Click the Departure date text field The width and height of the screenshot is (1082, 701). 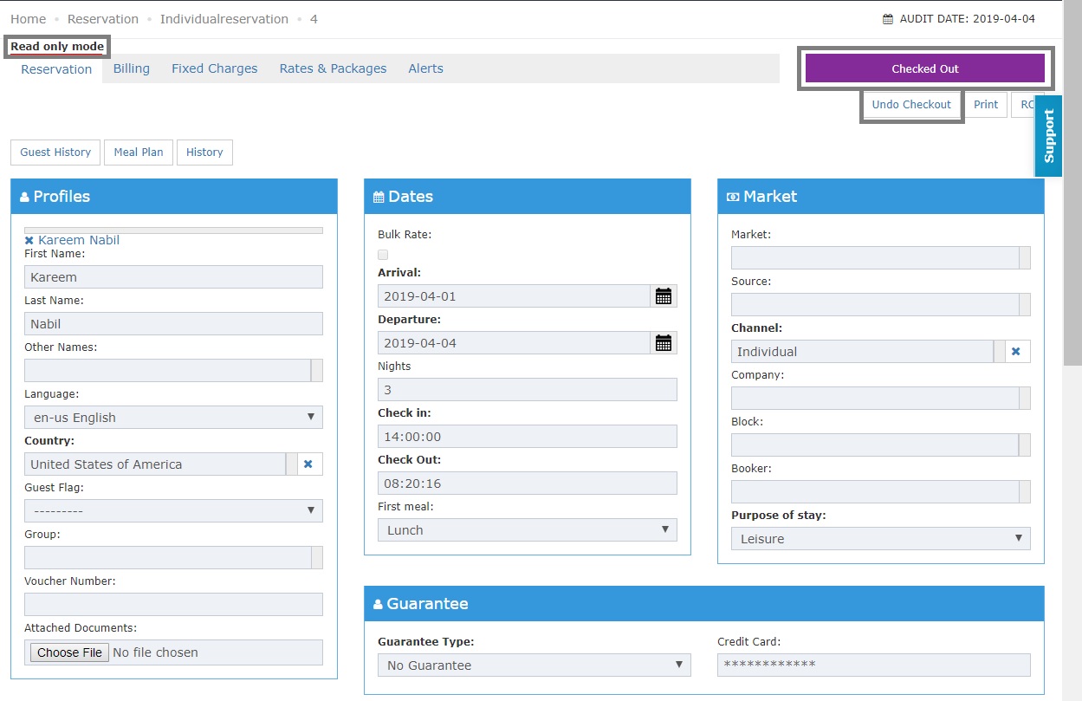tap(514, 343)
